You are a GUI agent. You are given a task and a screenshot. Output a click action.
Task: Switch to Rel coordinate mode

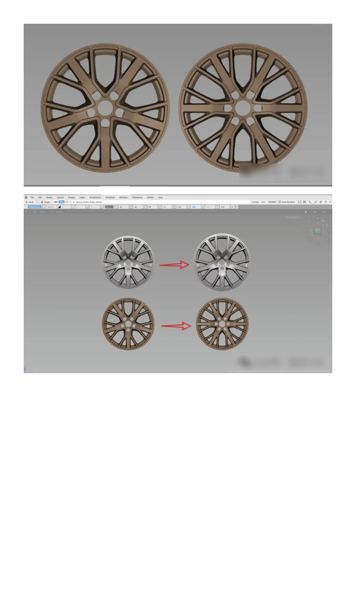click(62, 202)
